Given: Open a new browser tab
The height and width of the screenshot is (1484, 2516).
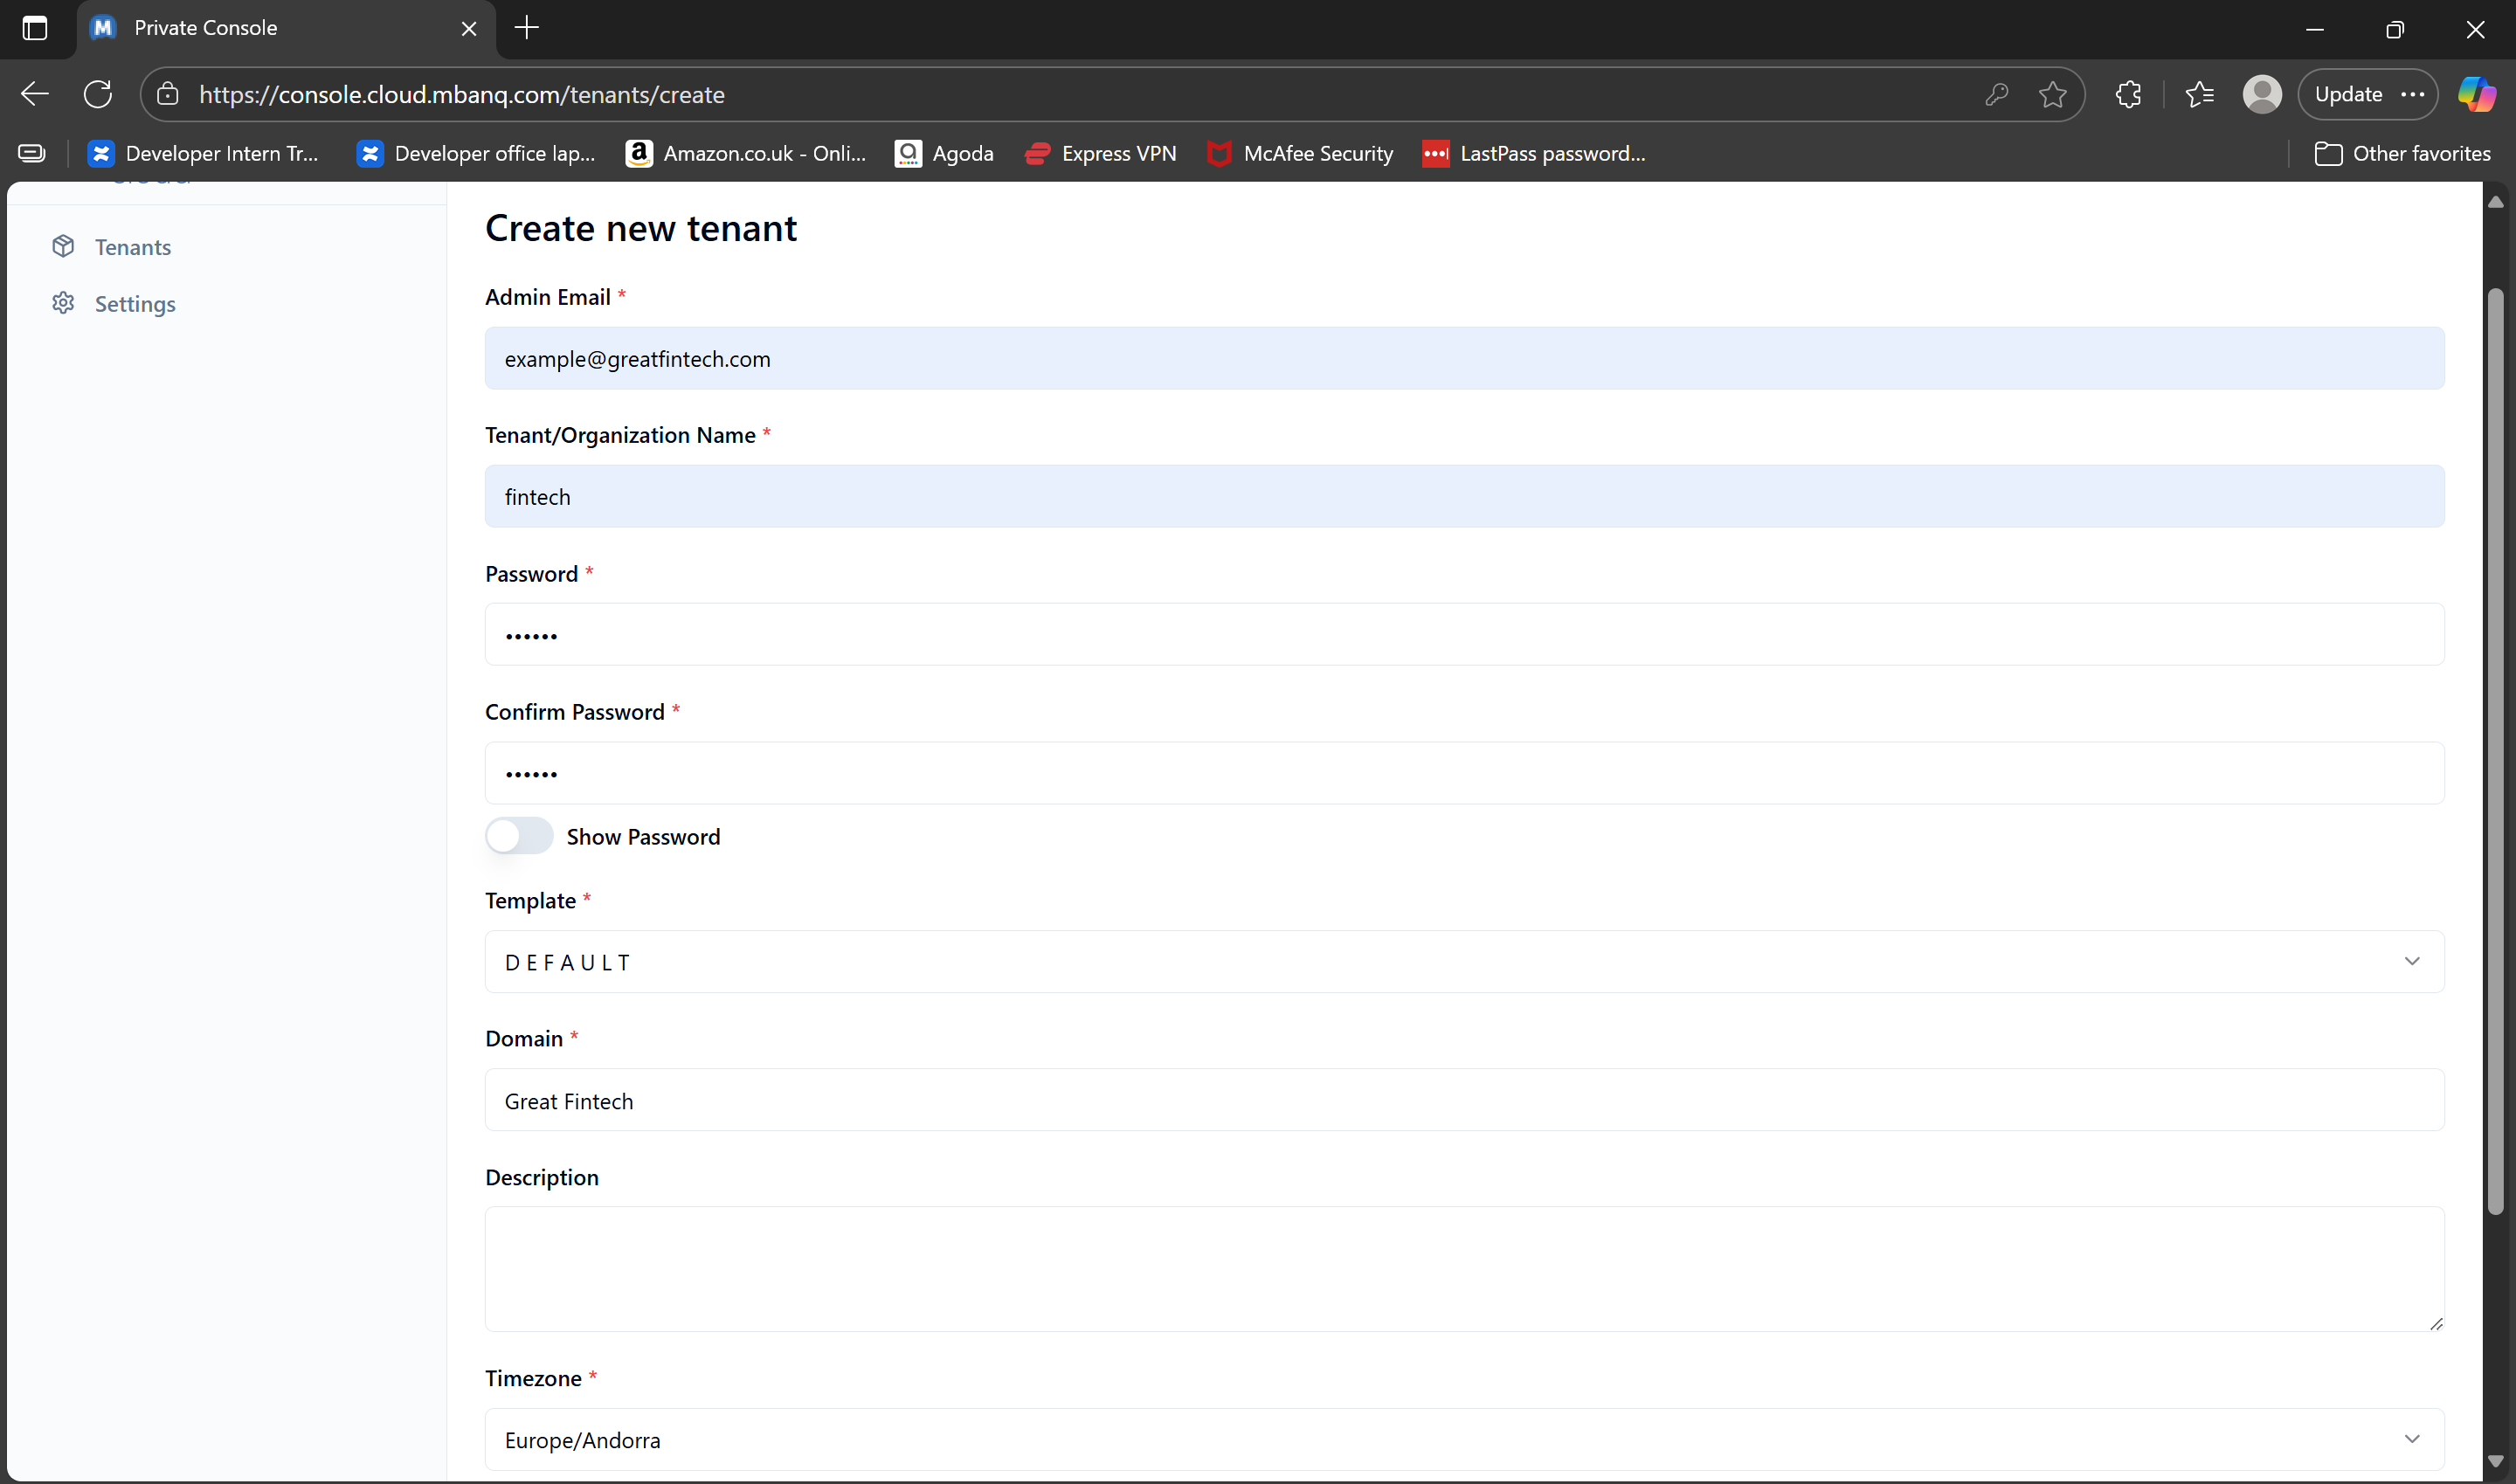Looking at the screenshot, I should tap(527, 28).
